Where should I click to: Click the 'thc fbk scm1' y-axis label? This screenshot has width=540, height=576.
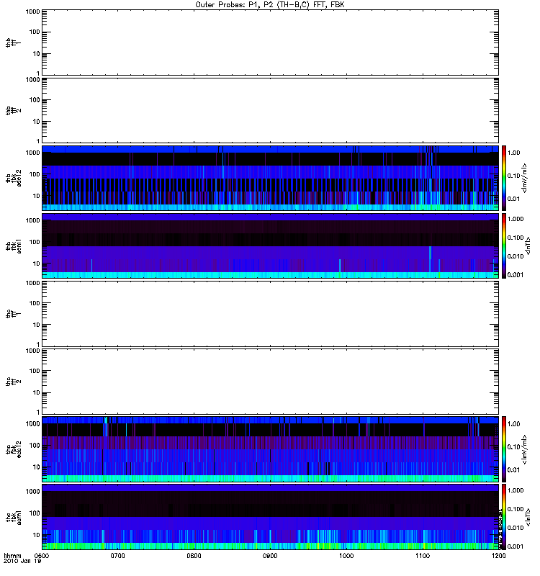[13, 517]
